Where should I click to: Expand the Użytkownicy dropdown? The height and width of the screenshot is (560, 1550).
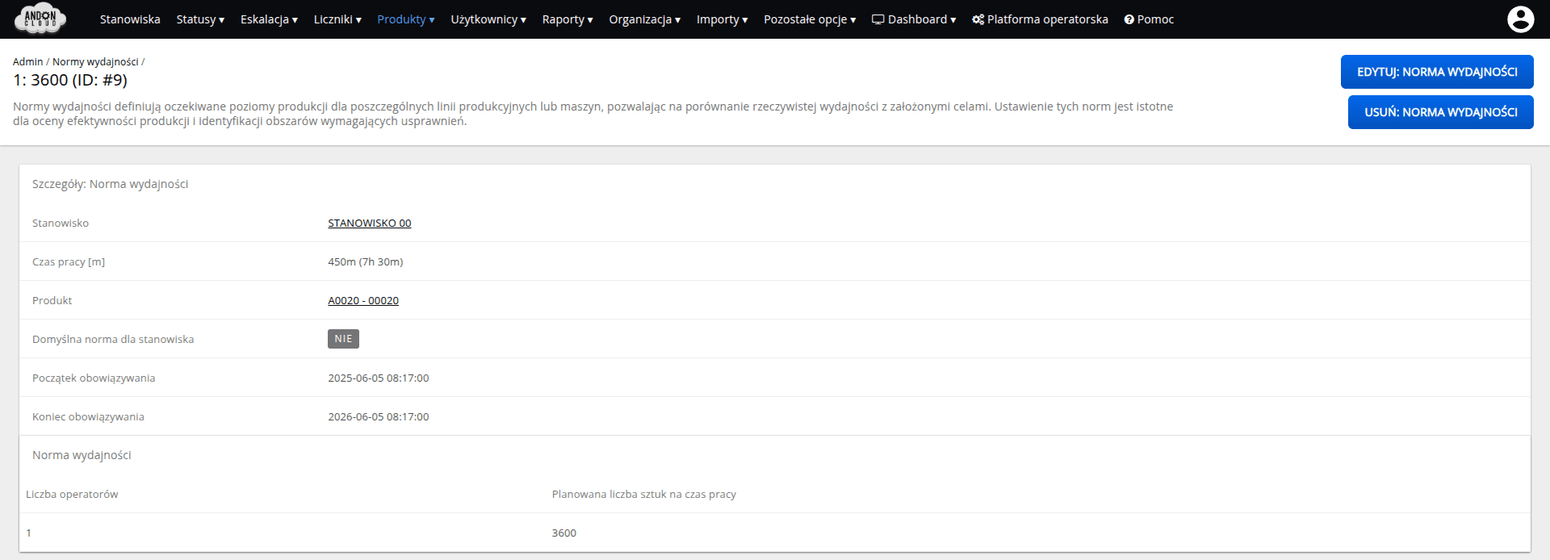click(488, 19)
